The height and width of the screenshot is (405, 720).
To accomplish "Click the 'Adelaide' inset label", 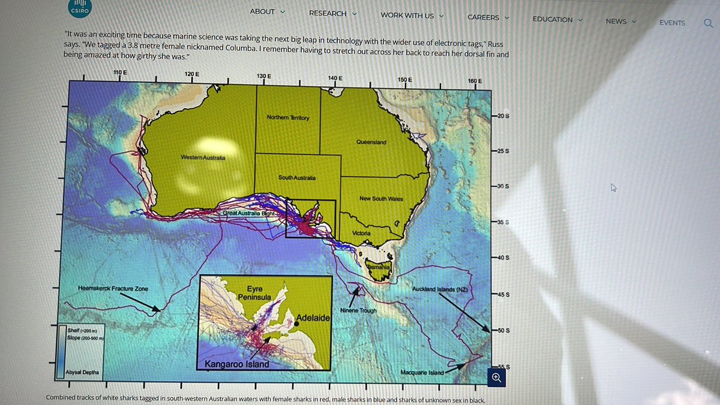I will [314, 317].
